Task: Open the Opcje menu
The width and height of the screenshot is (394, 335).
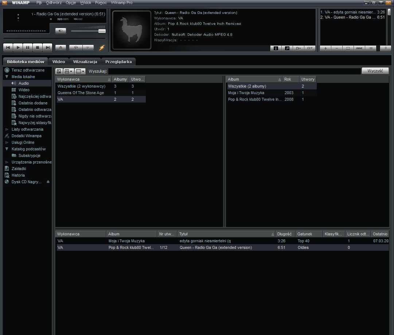Action: [x=71, y=3]
